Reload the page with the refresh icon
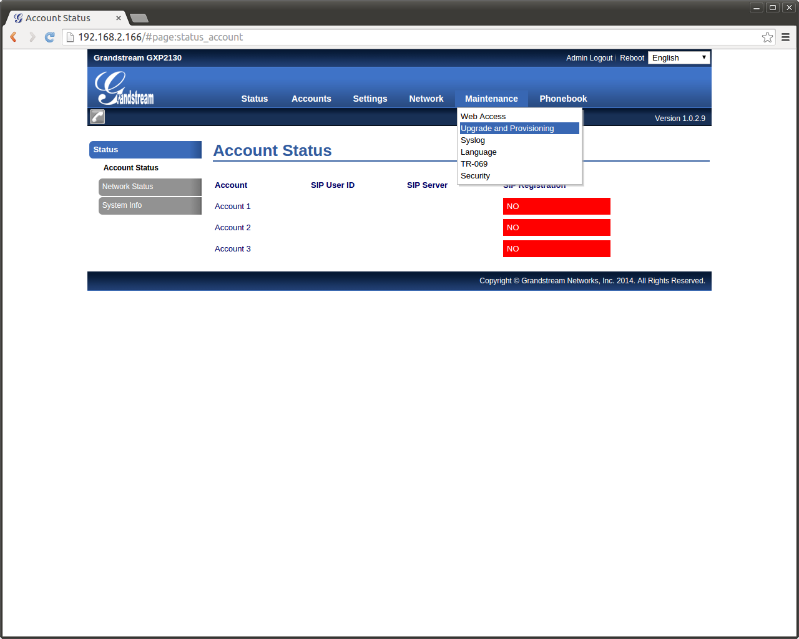 pos(50,37)
